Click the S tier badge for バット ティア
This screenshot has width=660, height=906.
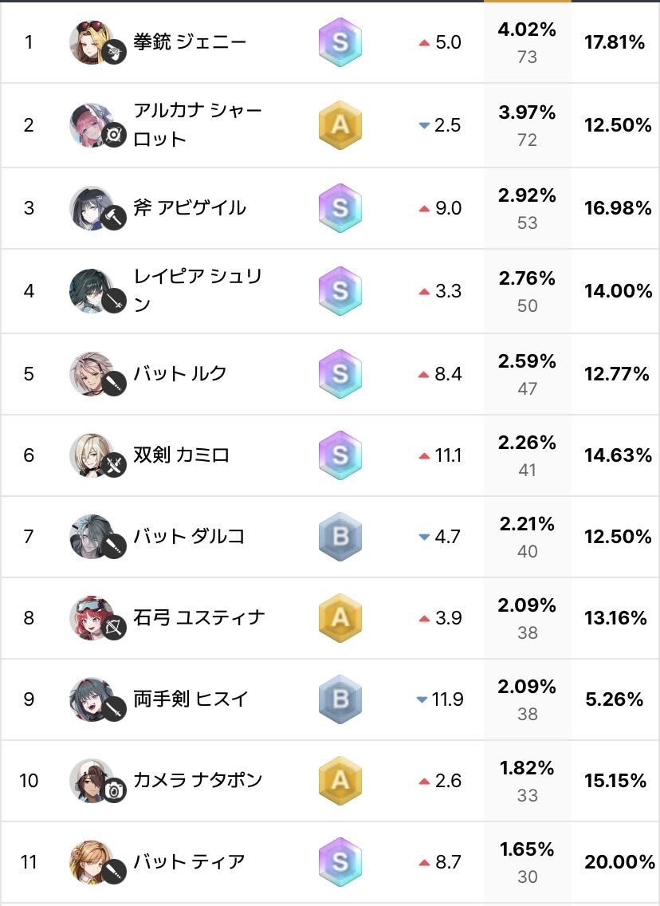click(340, 862)
